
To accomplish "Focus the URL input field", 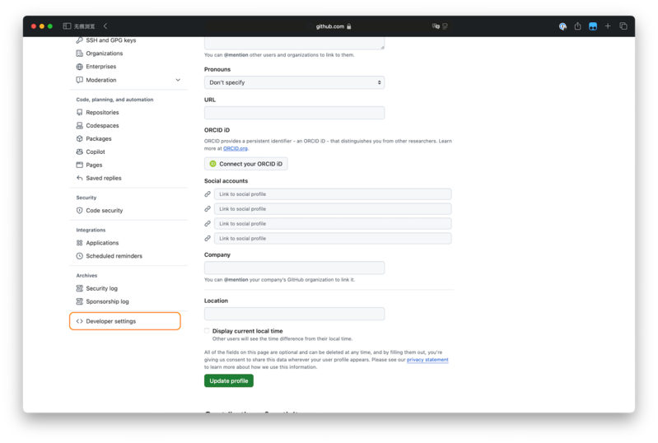I will [294, 113].
